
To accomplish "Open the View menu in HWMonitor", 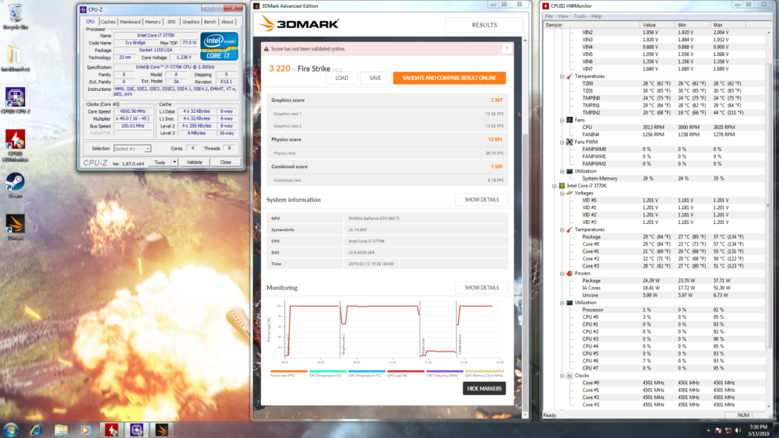I will pos(563,16).
